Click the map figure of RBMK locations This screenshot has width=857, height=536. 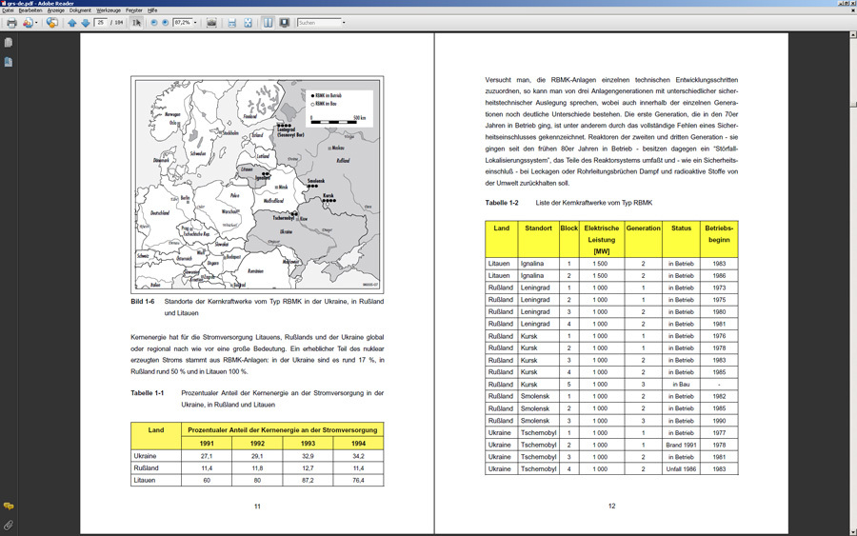point(257,185)
